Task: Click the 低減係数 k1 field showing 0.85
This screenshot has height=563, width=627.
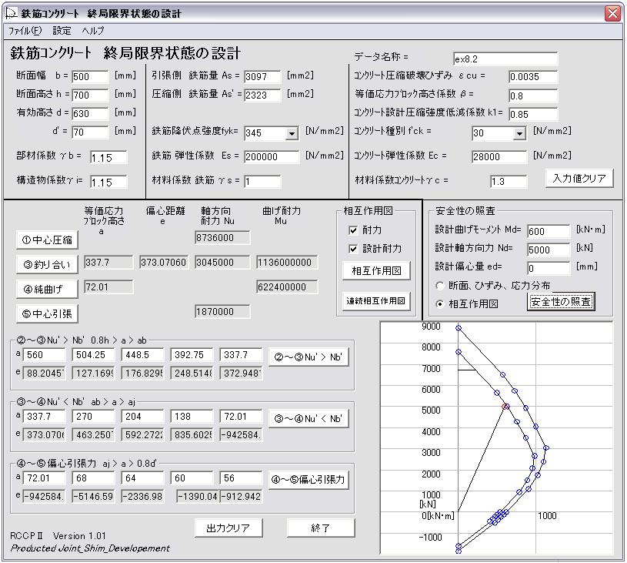Action: click(533, 114)
